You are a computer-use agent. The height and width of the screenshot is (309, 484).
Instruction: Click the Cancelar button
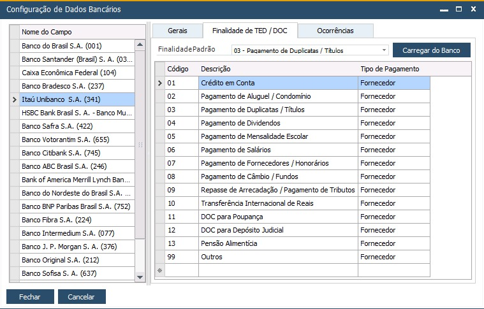[82, 297]
